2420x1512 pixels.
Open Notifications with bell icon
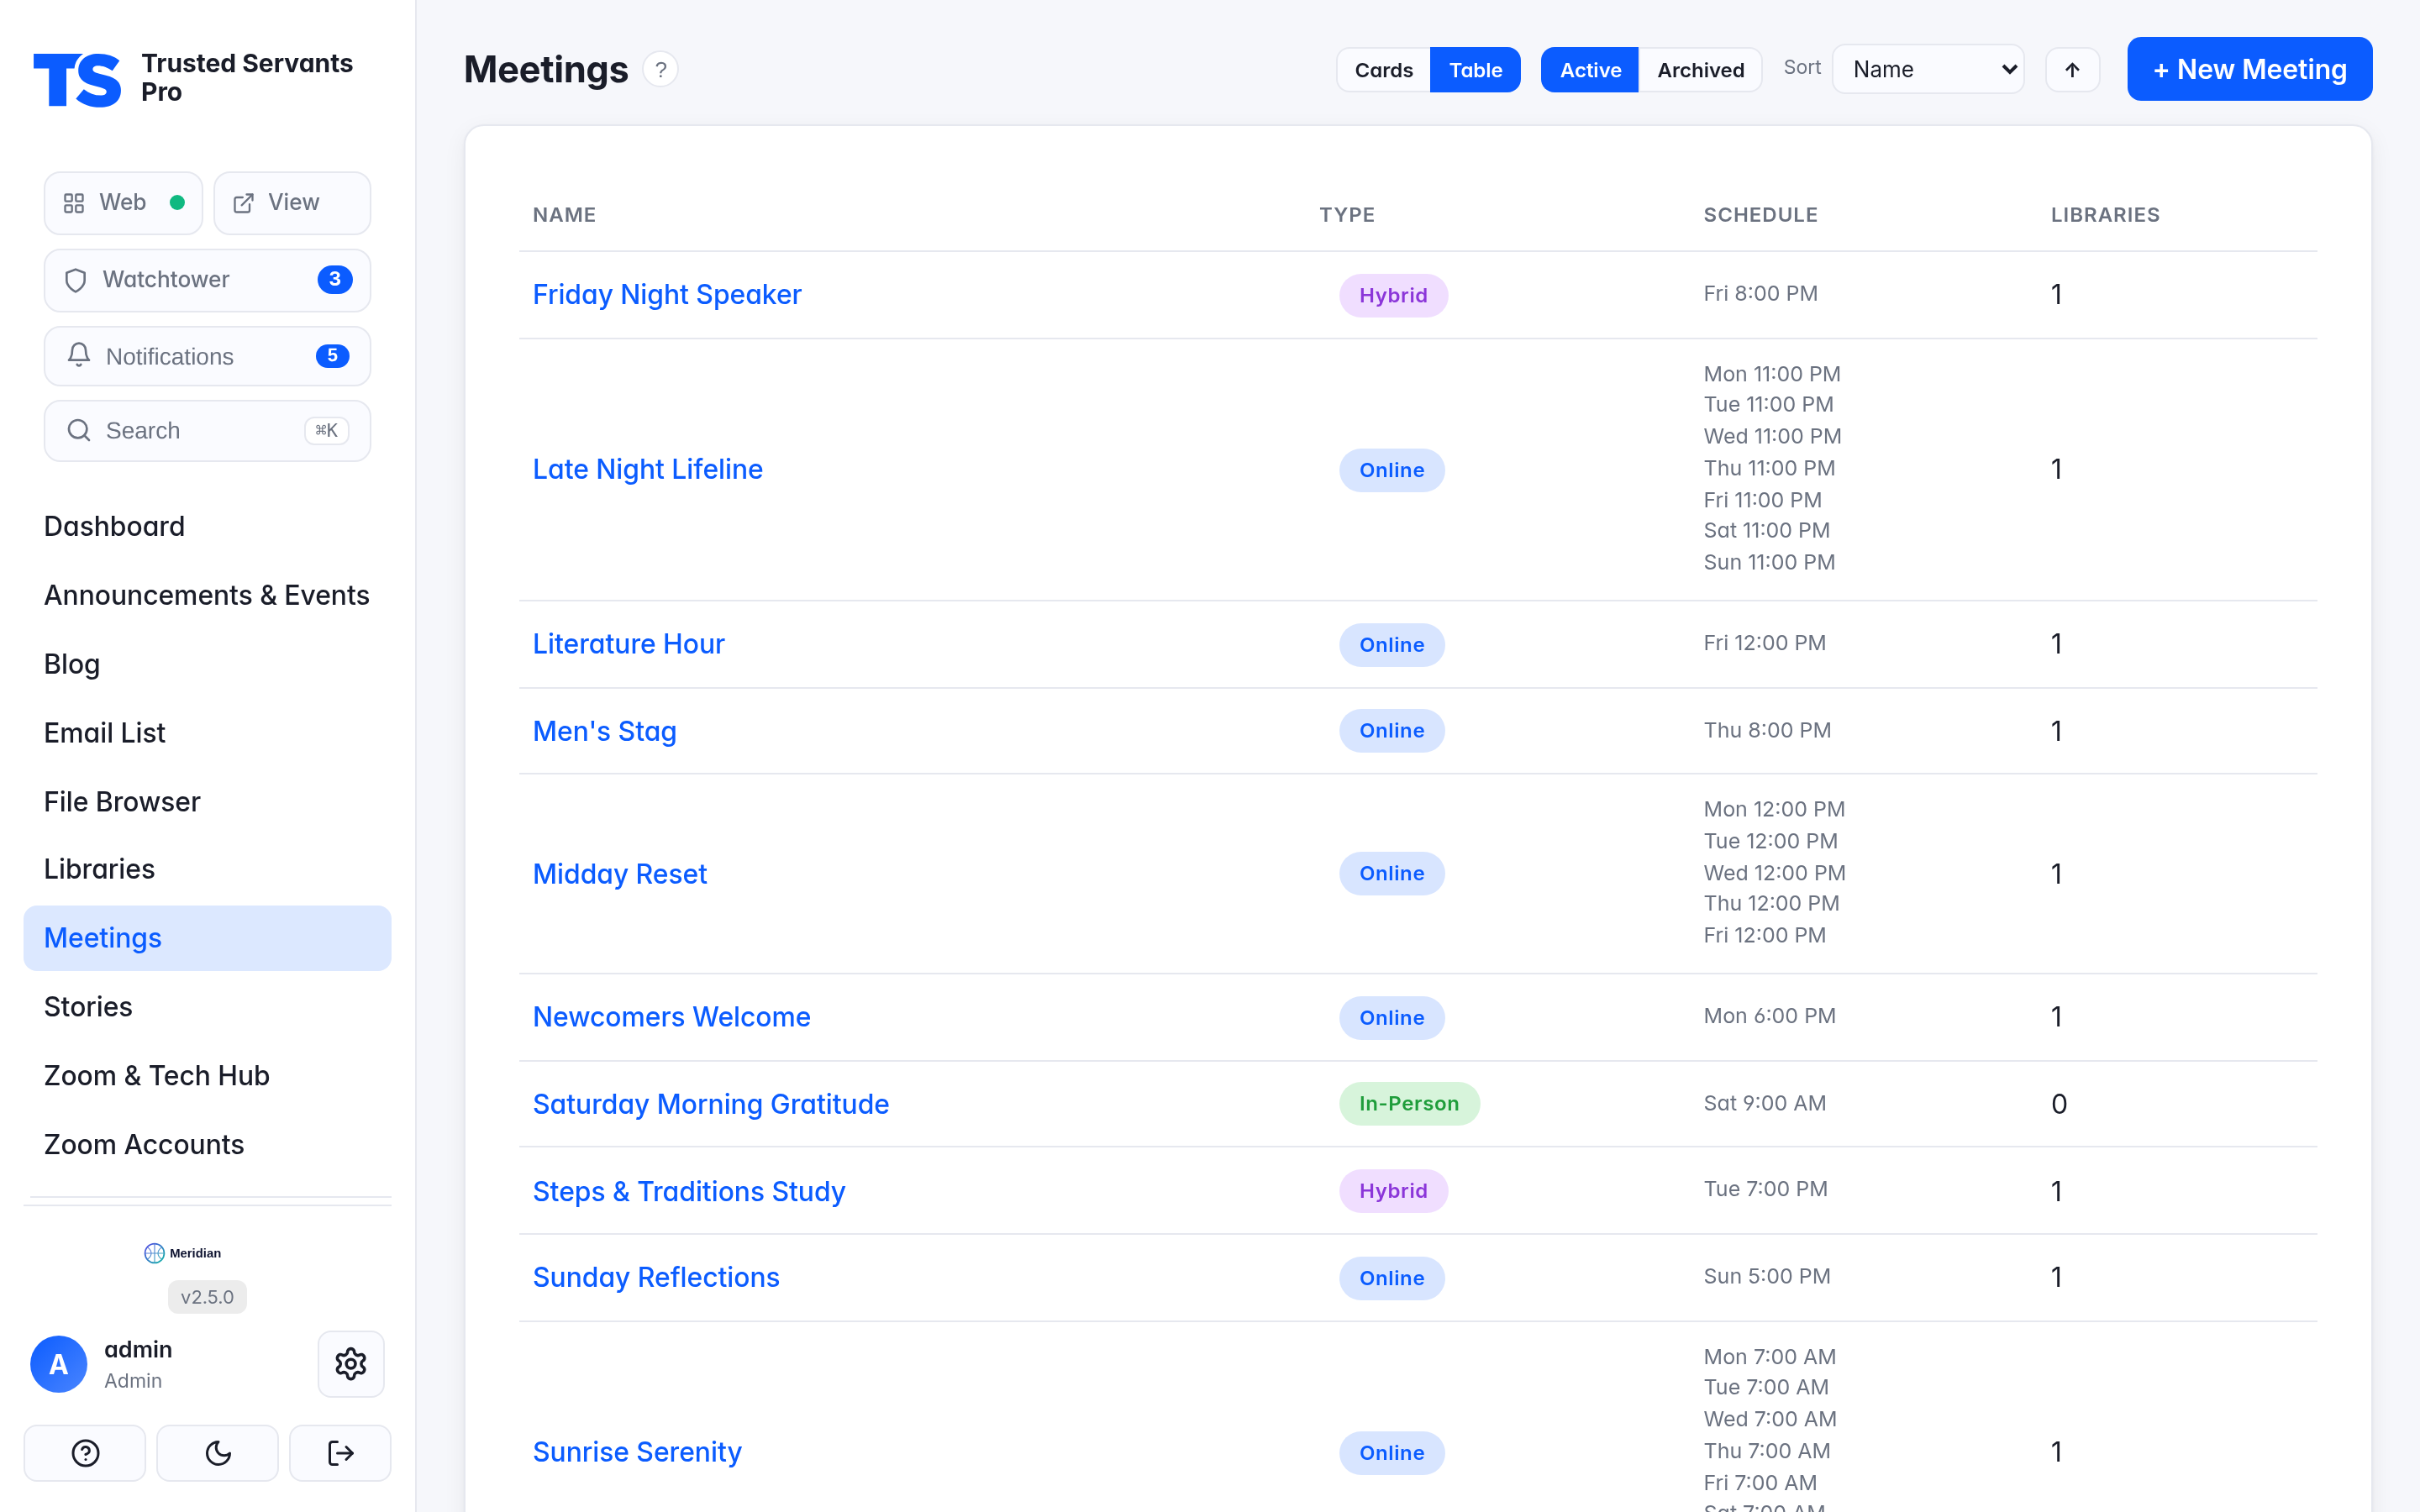coord(207,356)
